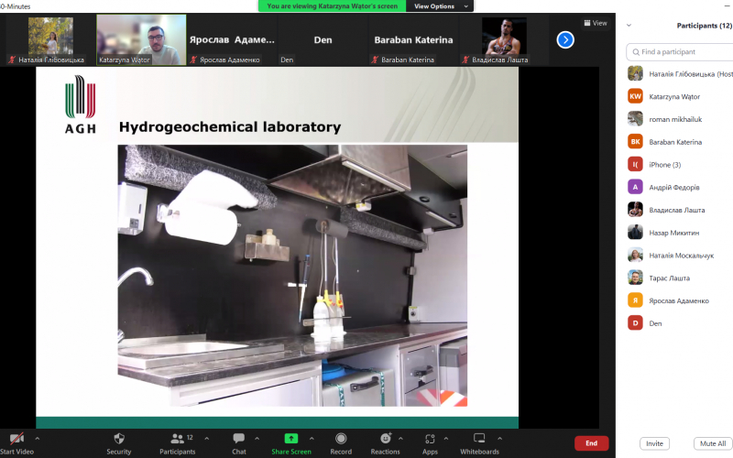
Task: Select Владислав Лашта's video thumbnail
Action: click(x=504, y=39)
